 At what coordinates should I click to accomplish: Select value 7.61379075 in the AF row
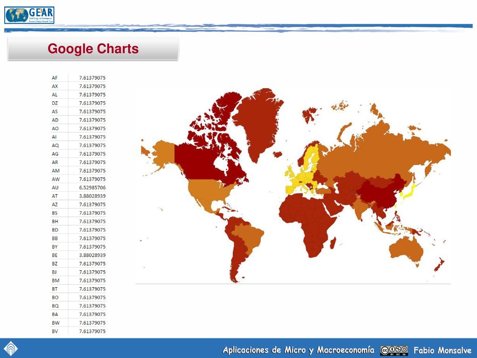92,78
